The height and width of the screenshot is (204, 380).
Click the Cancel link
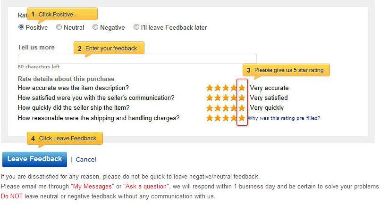click(86, 159)
